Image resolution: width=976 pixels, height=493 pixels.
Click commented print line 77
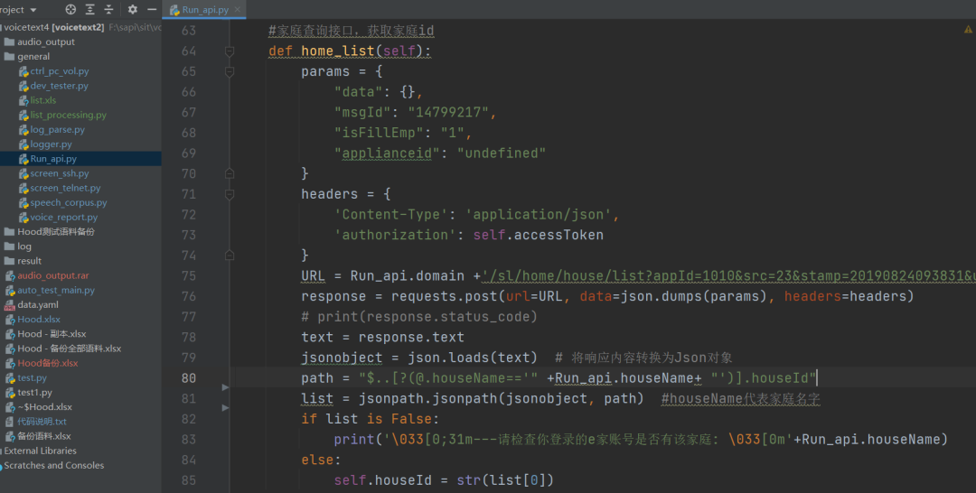click(419, 316)
